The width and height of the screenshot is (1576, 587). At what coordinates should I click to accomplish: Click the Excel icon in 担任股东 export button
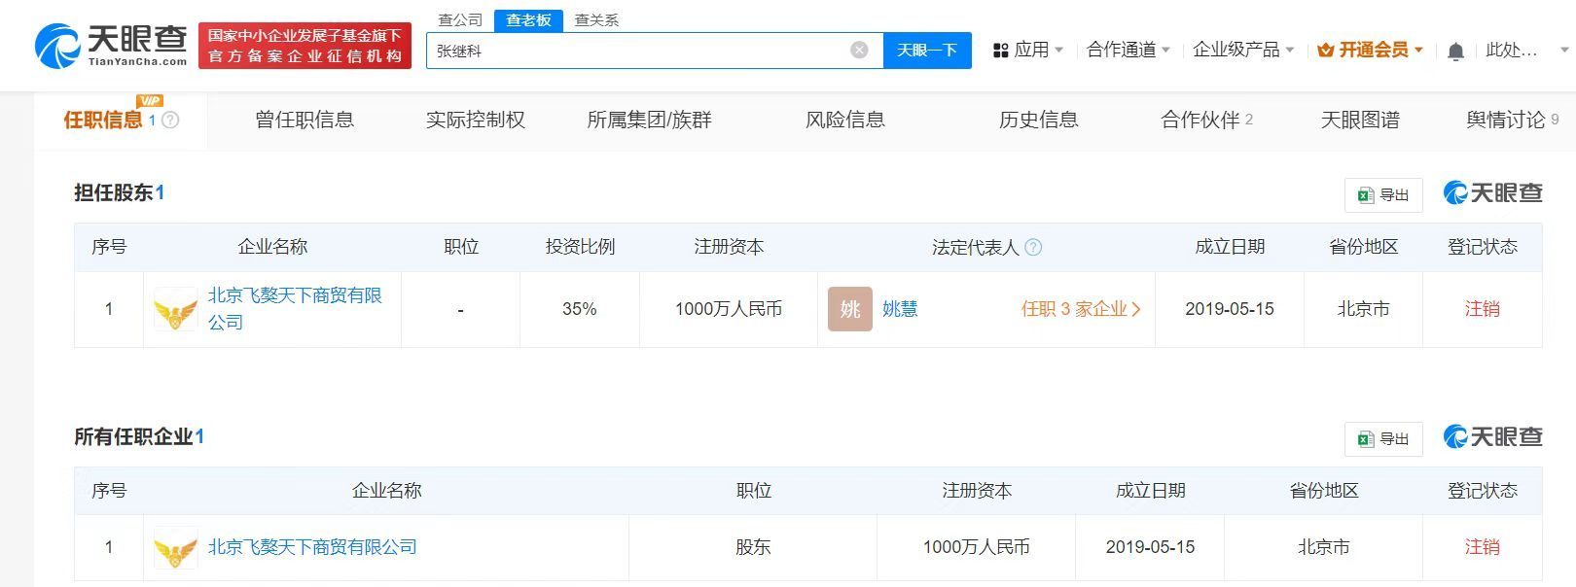click(1366, 195)
